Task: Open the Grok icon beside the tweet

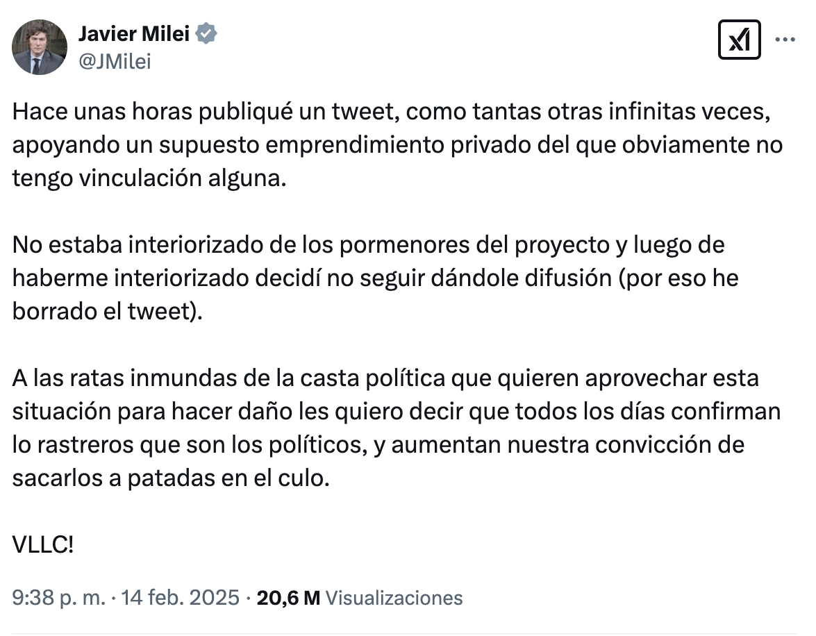Action: point(739,40)
